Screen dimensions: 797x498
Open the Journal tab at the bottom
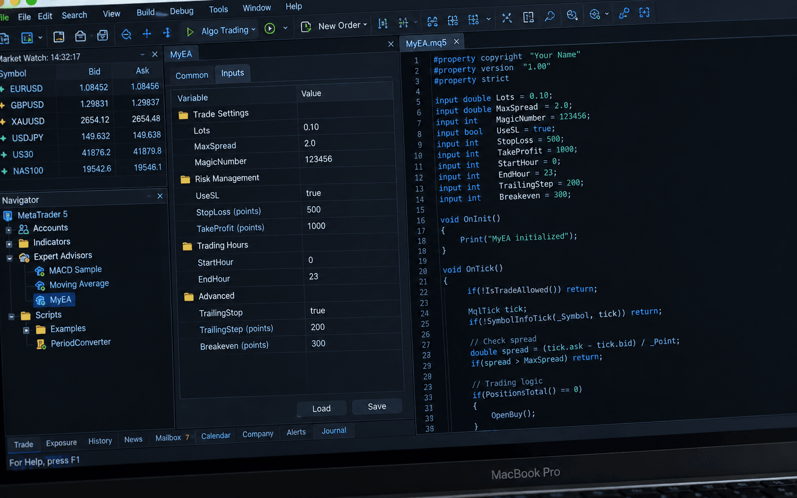pyautogui.click(x=334, y=431)
